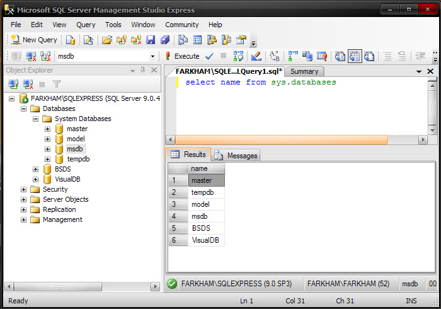Open Design Query in Editor icon
Screen dimensions: 441x309
coord(256,56)
